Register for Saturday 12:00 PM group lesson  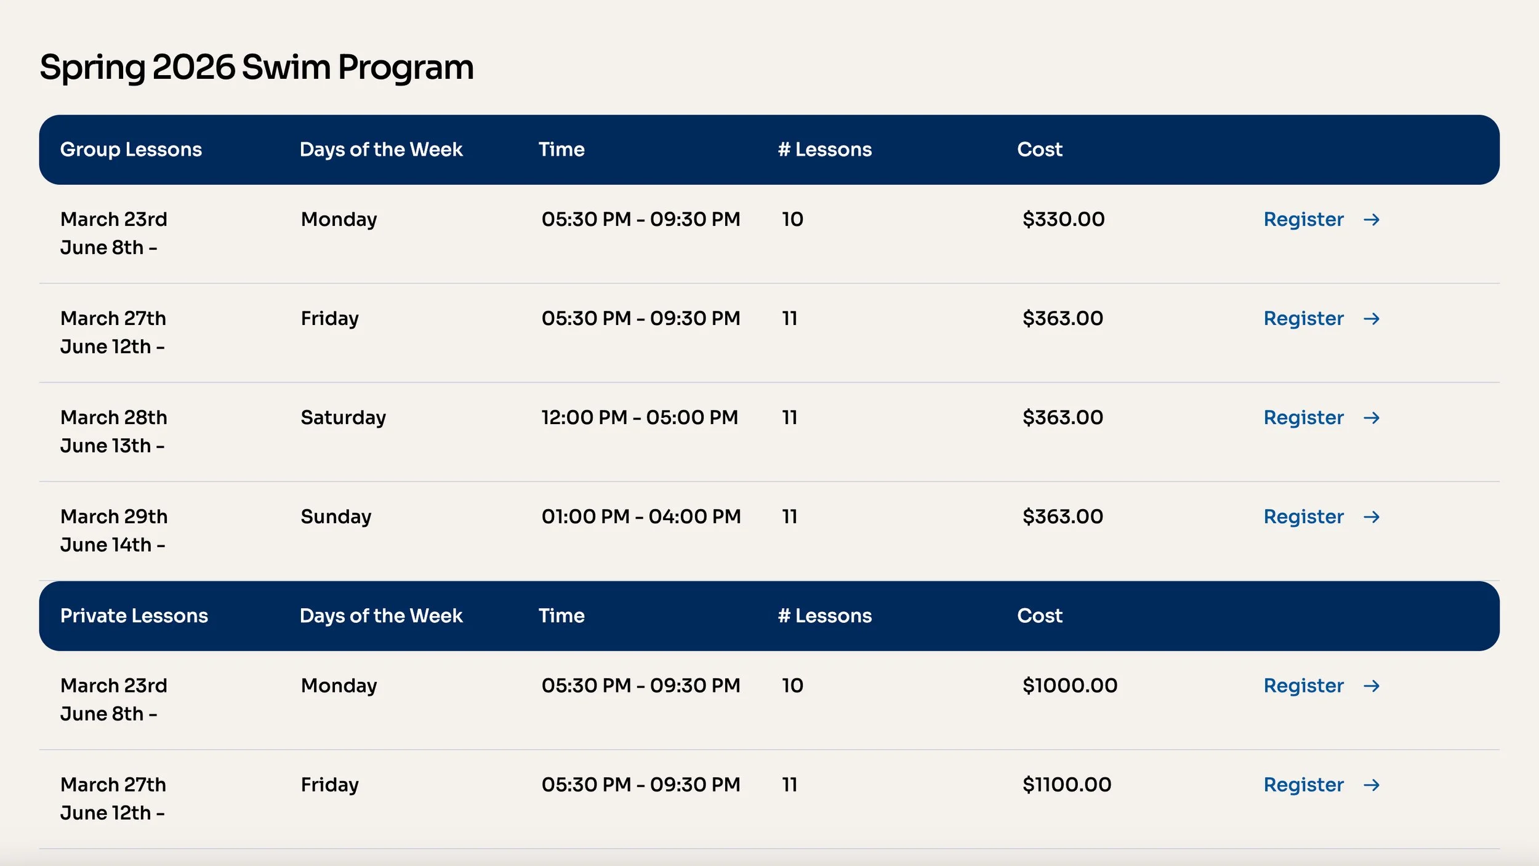click(1303, 418)
